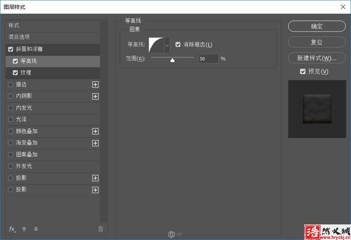The width and height of the screenshot is (351, 240).
Task: Click the 确定 button
Action: click(317, 26)
